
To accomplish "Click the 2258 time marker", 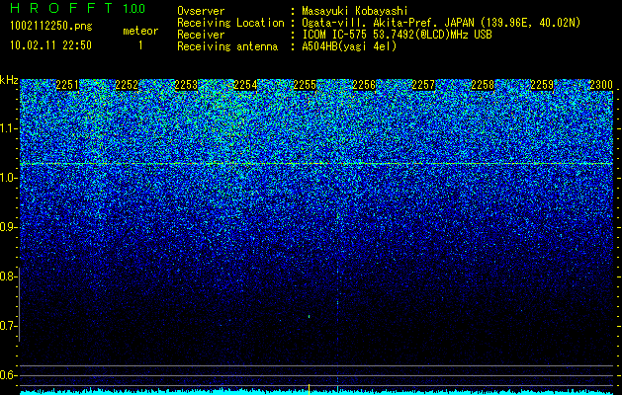I will tap(483, 85).
